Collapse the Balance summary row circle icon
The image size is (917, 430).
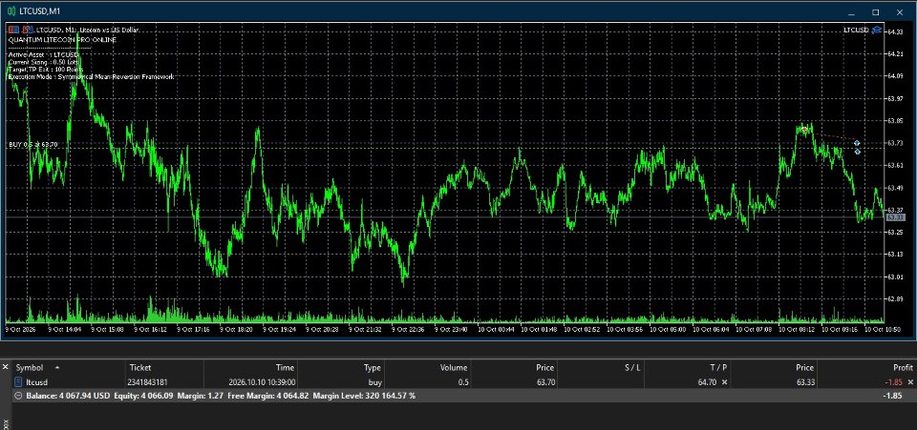pos(18,396)
